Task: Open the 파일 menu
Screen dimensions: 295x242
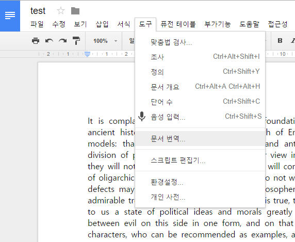Action: [37, 24]
